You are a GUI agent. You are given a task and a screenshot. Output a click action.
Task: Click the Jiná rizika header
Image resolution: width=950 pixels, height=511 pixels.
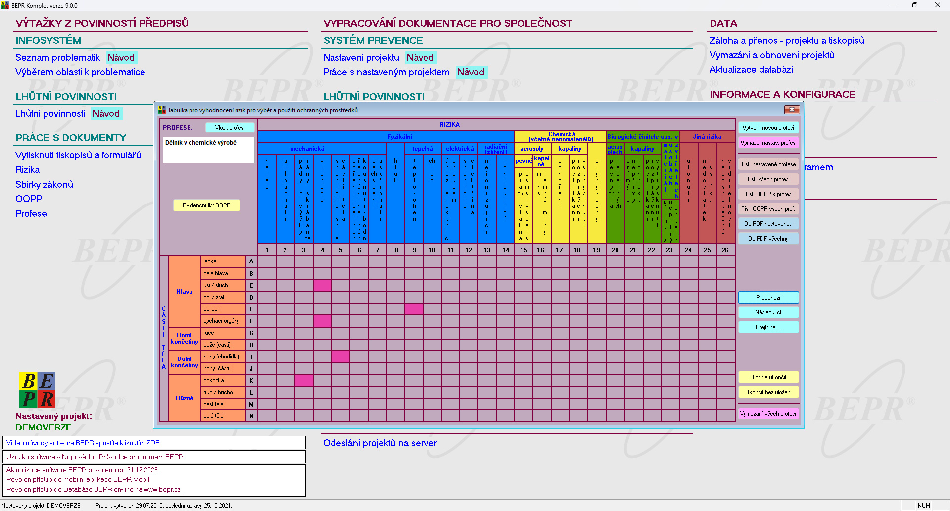pos(708,137)
